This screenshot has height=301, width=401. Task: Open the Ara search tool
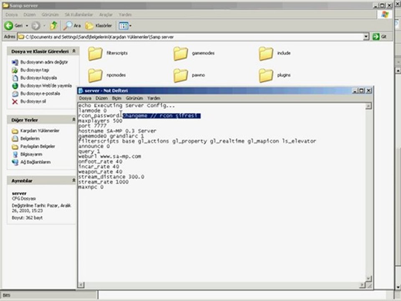pos(72,26)
